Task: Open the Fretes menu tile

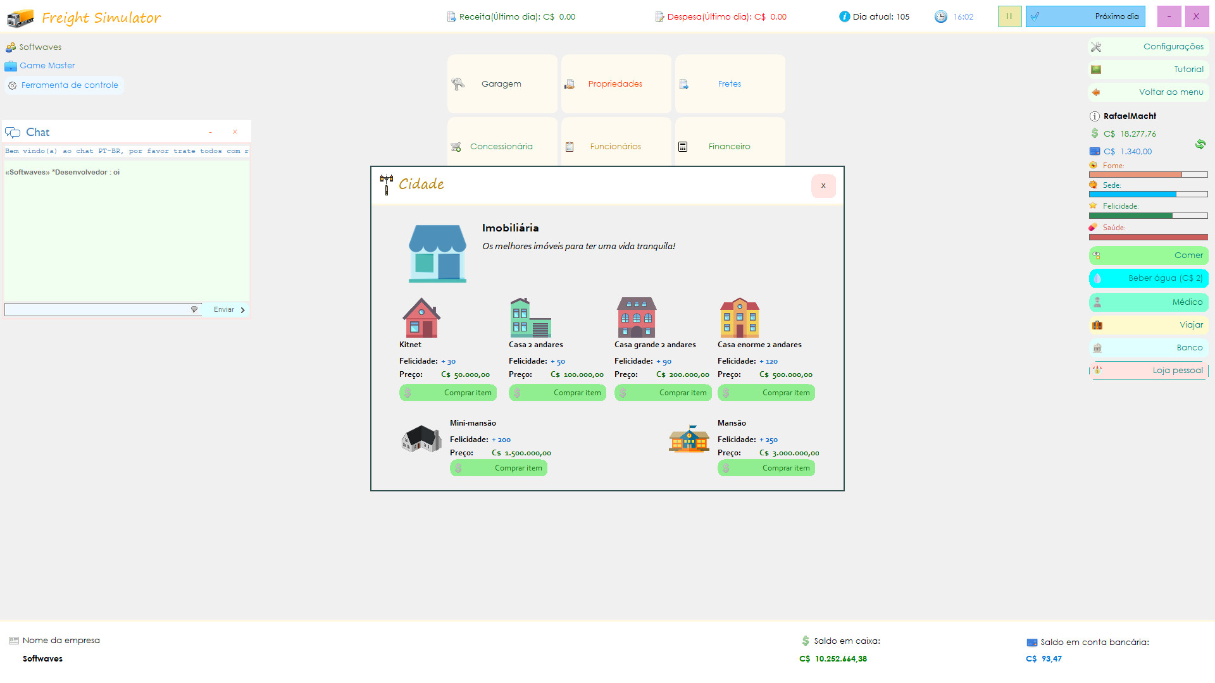Action: pyautogui.click(x=730, y=84)
